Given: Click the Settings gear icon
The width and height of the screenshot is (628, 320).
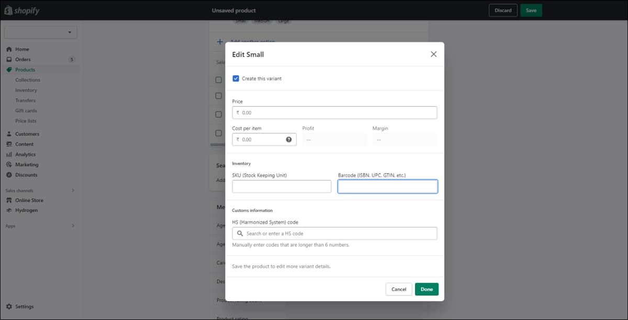Looking at the screenshot, I should 9,306.
